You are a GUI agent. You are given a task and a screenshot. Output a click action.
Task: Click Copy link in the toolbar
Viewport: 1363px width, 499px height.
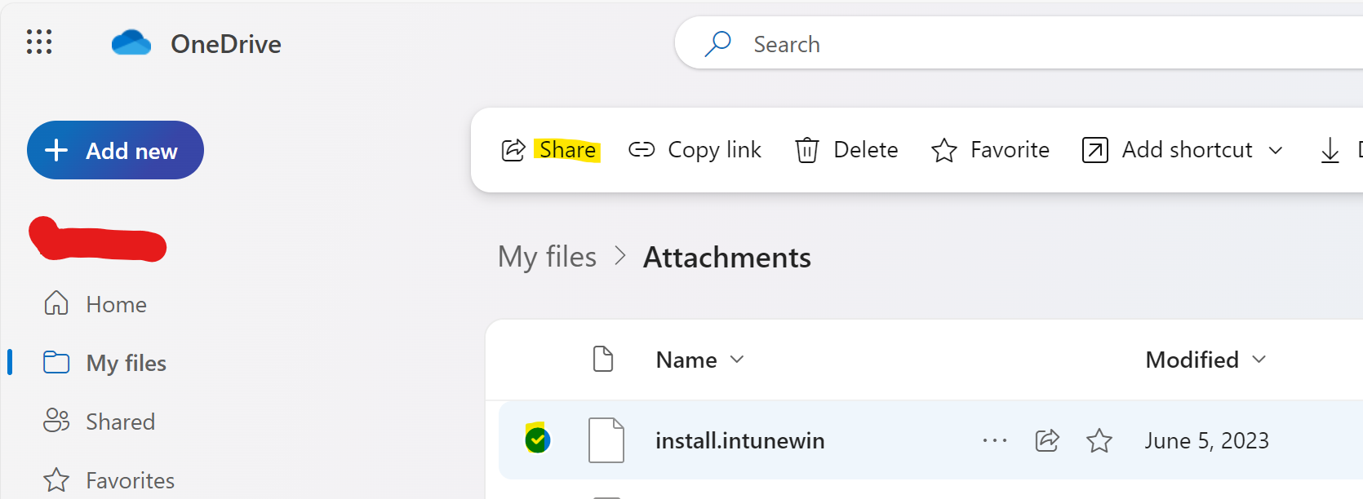(x=695, y=150)
